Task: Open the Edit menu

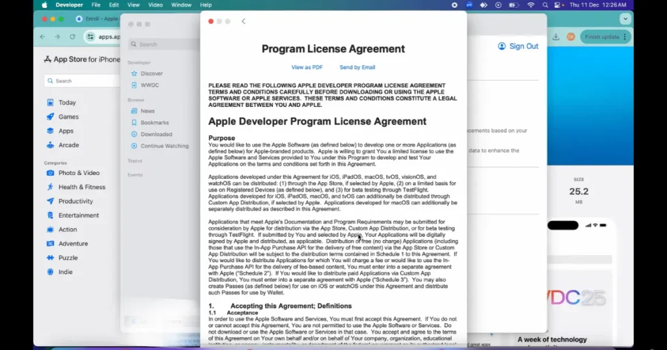Action: click(113, 5)
